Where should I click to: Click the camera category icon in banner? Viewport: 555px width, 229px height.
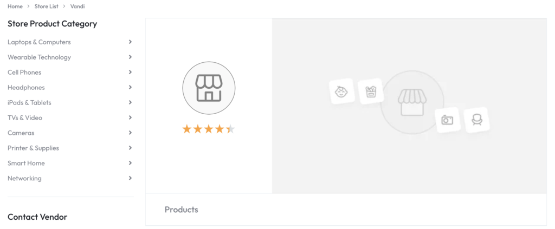447,120
